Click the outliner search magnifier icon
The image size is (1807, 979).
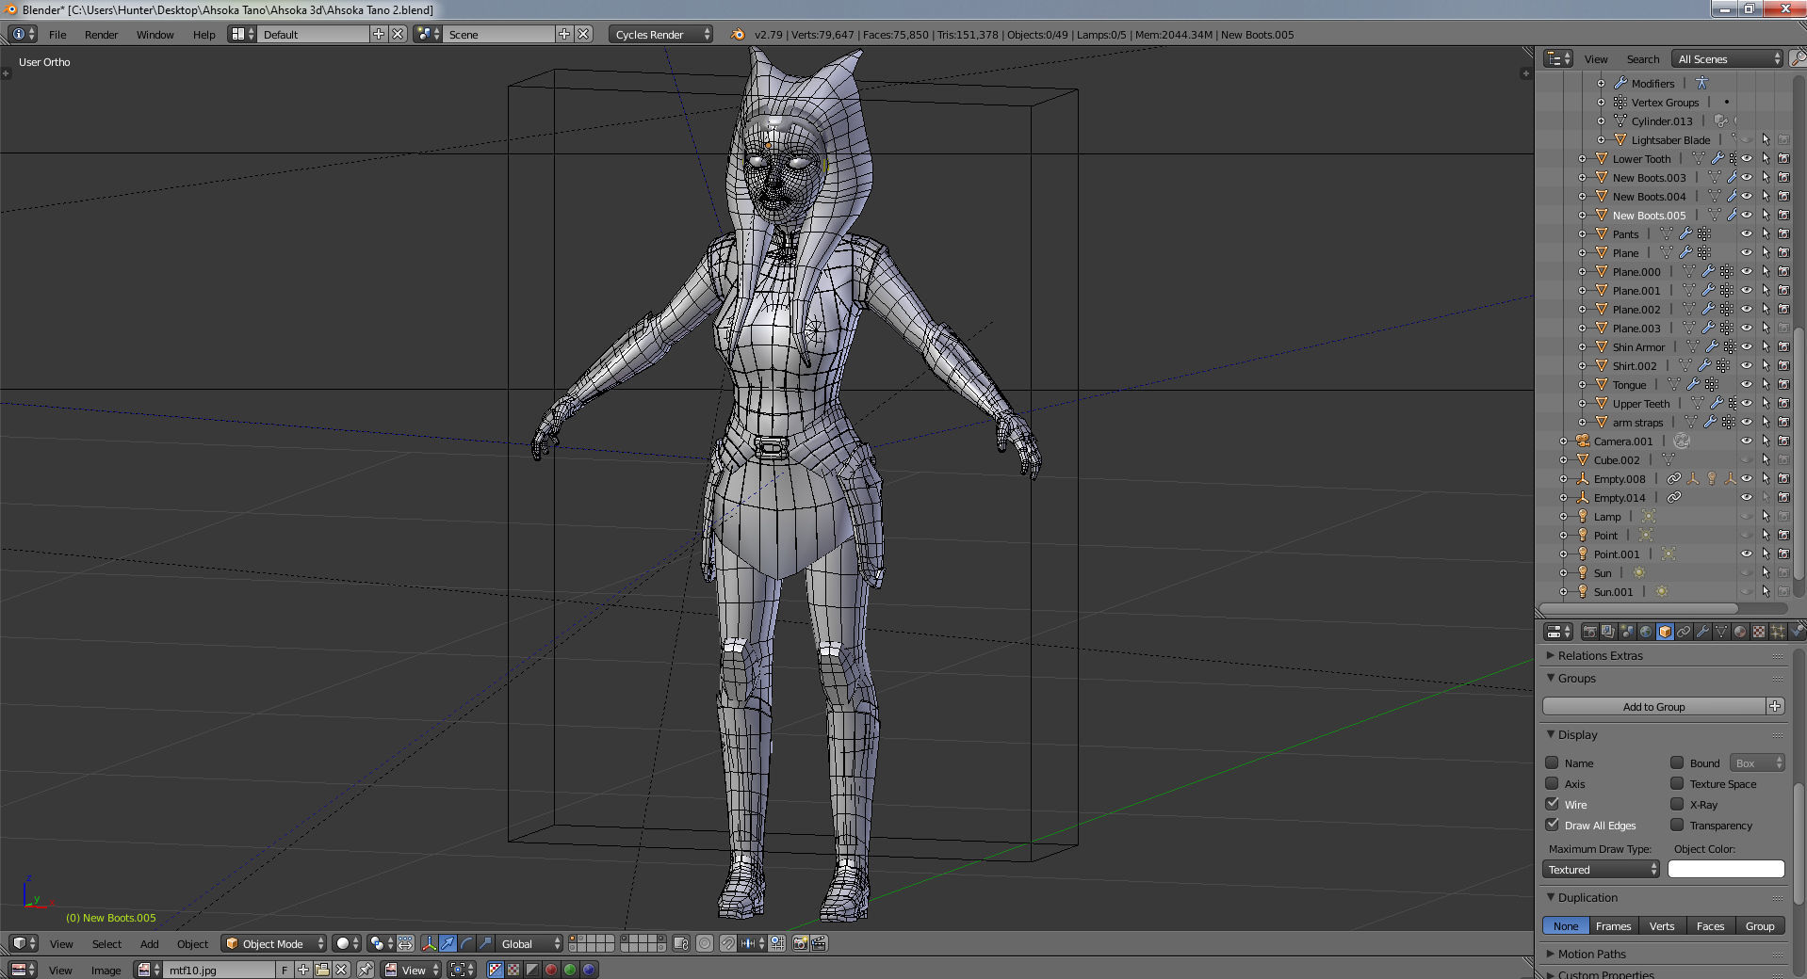pyautogui.click(x=1797, y=58)
